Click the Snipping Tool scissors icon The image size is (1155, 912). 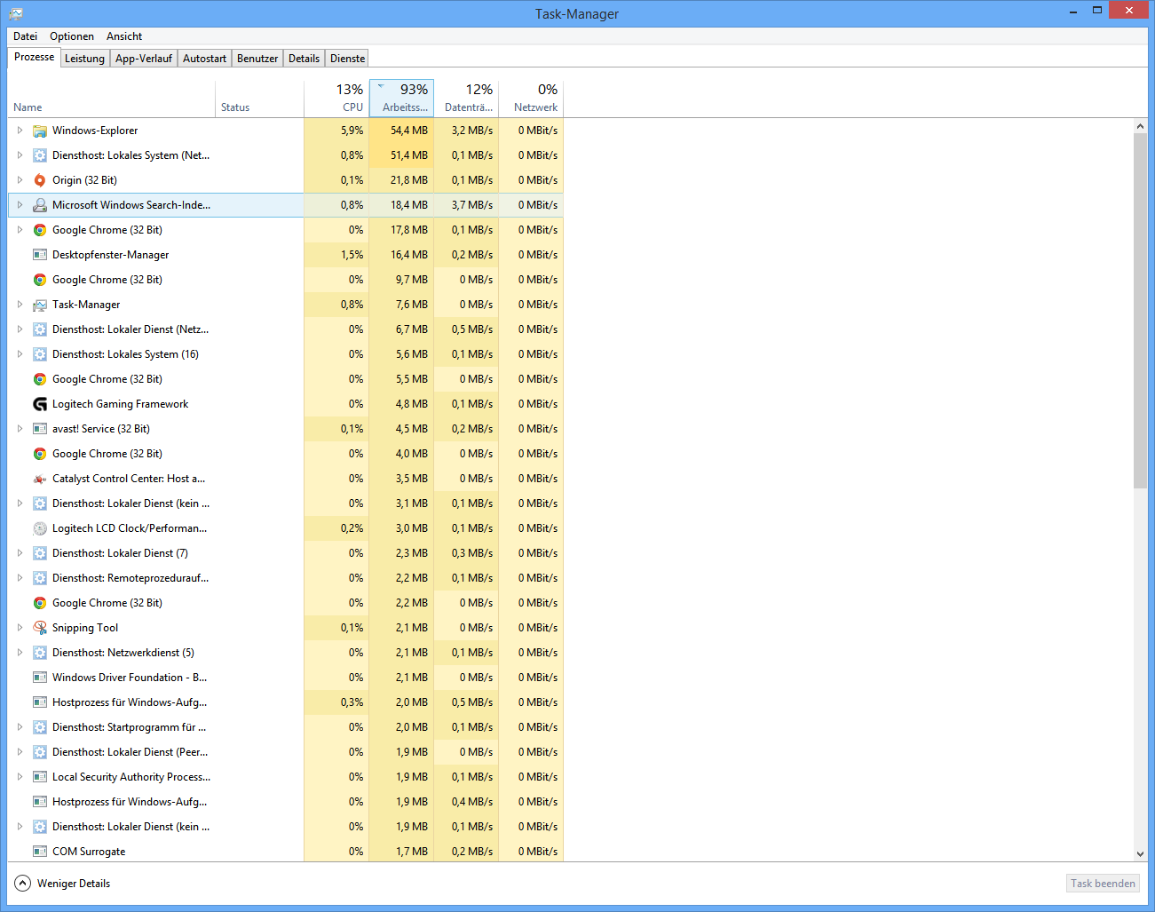[x=40, y=628]
